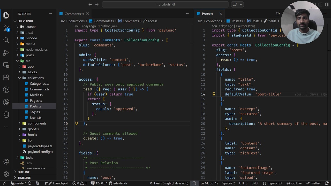The width and height of the screenshot is (331, 186).
Task: Open payload-types.ts in explorer
Action: click(x=40, y=146)
